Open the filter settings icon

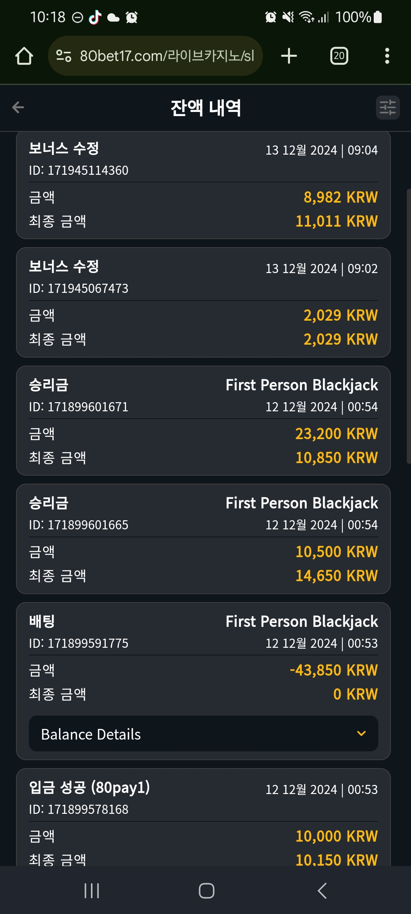tap(388, 107)
